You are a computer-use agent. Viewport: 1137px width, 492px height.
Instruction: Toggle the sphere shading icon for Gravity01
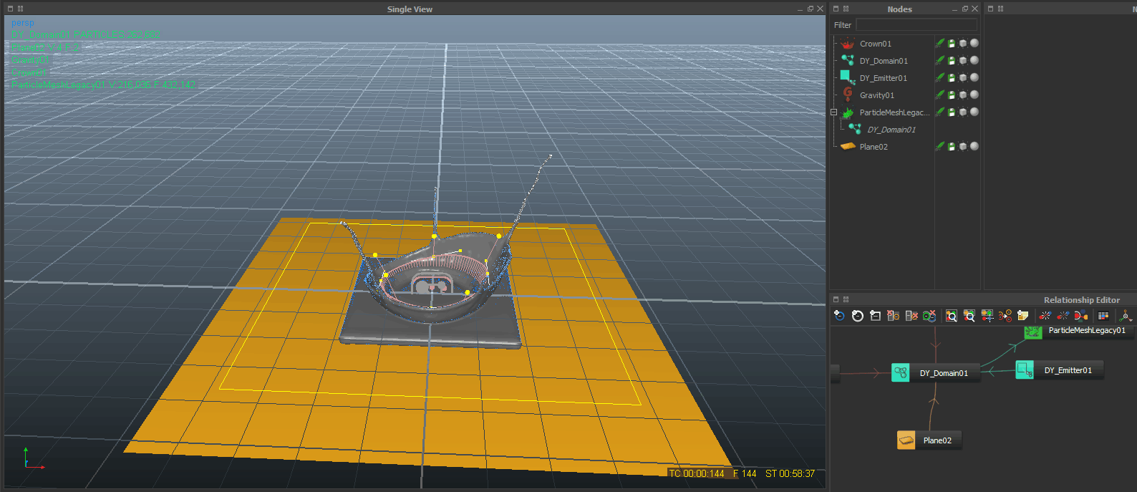[974, 95]
